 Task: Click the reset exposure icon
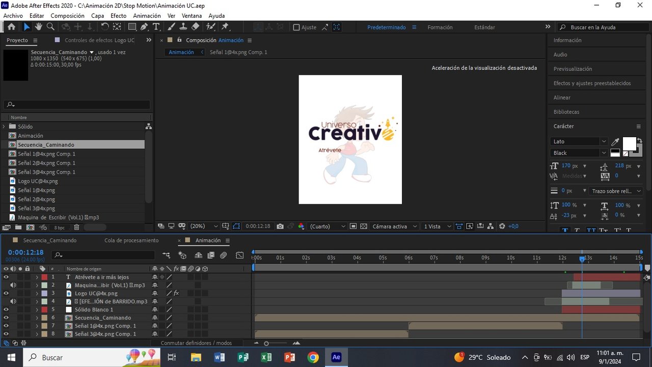tap(502, 226)
